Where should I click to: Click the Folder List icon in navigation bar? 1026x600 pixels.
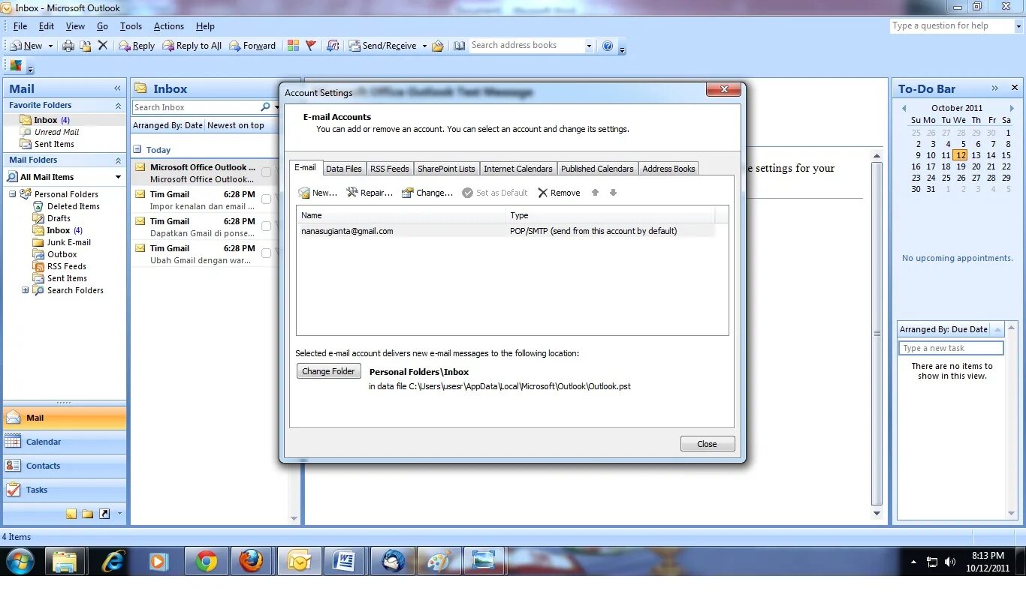coord(88,514)
